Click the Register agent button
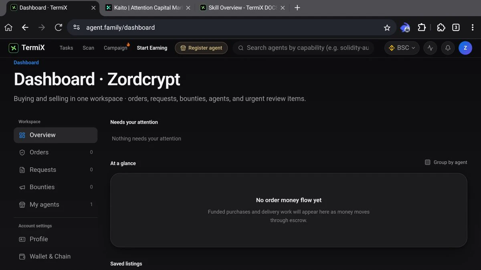The height and width of the screenshot is (270, 481). (201, 48)
